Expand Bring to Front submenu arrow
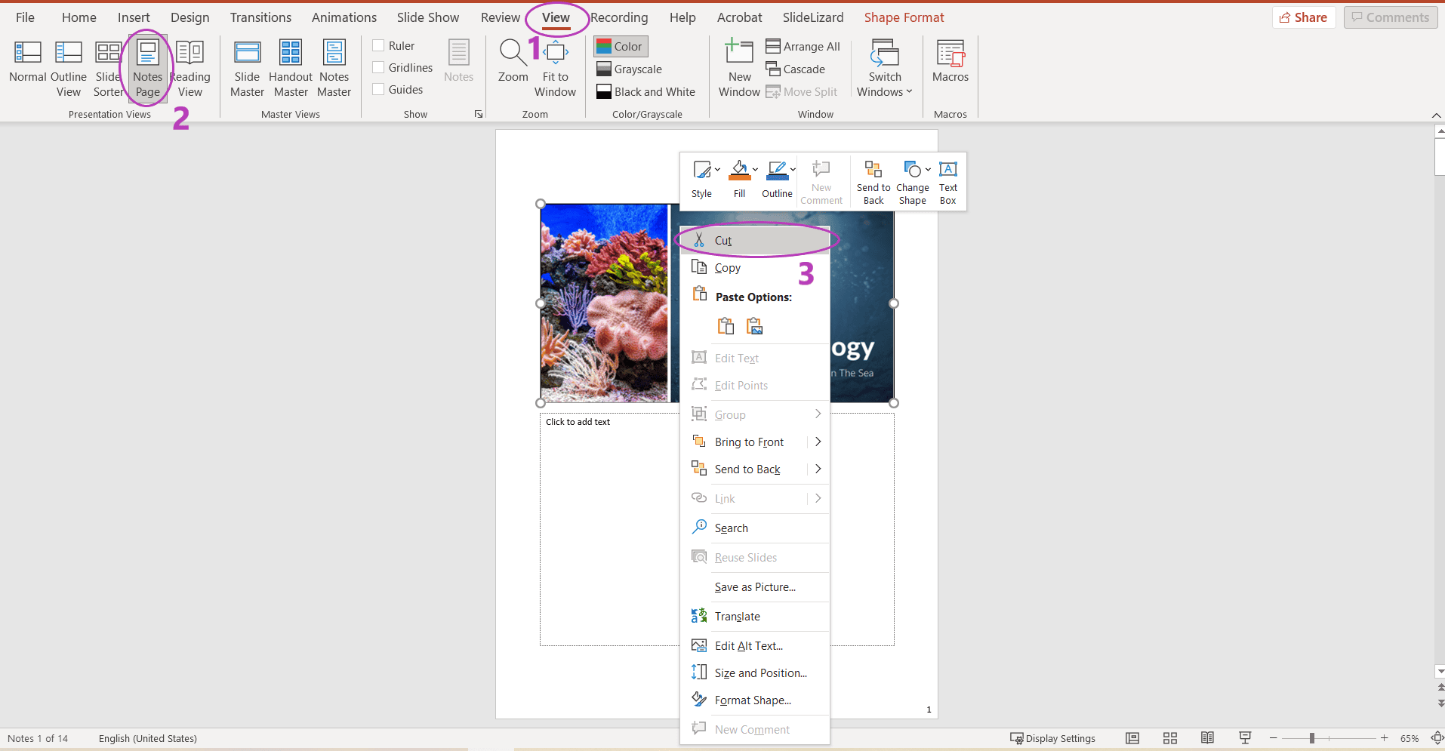The width and height of the screenshot is (1445, 751). click(818, 442)
